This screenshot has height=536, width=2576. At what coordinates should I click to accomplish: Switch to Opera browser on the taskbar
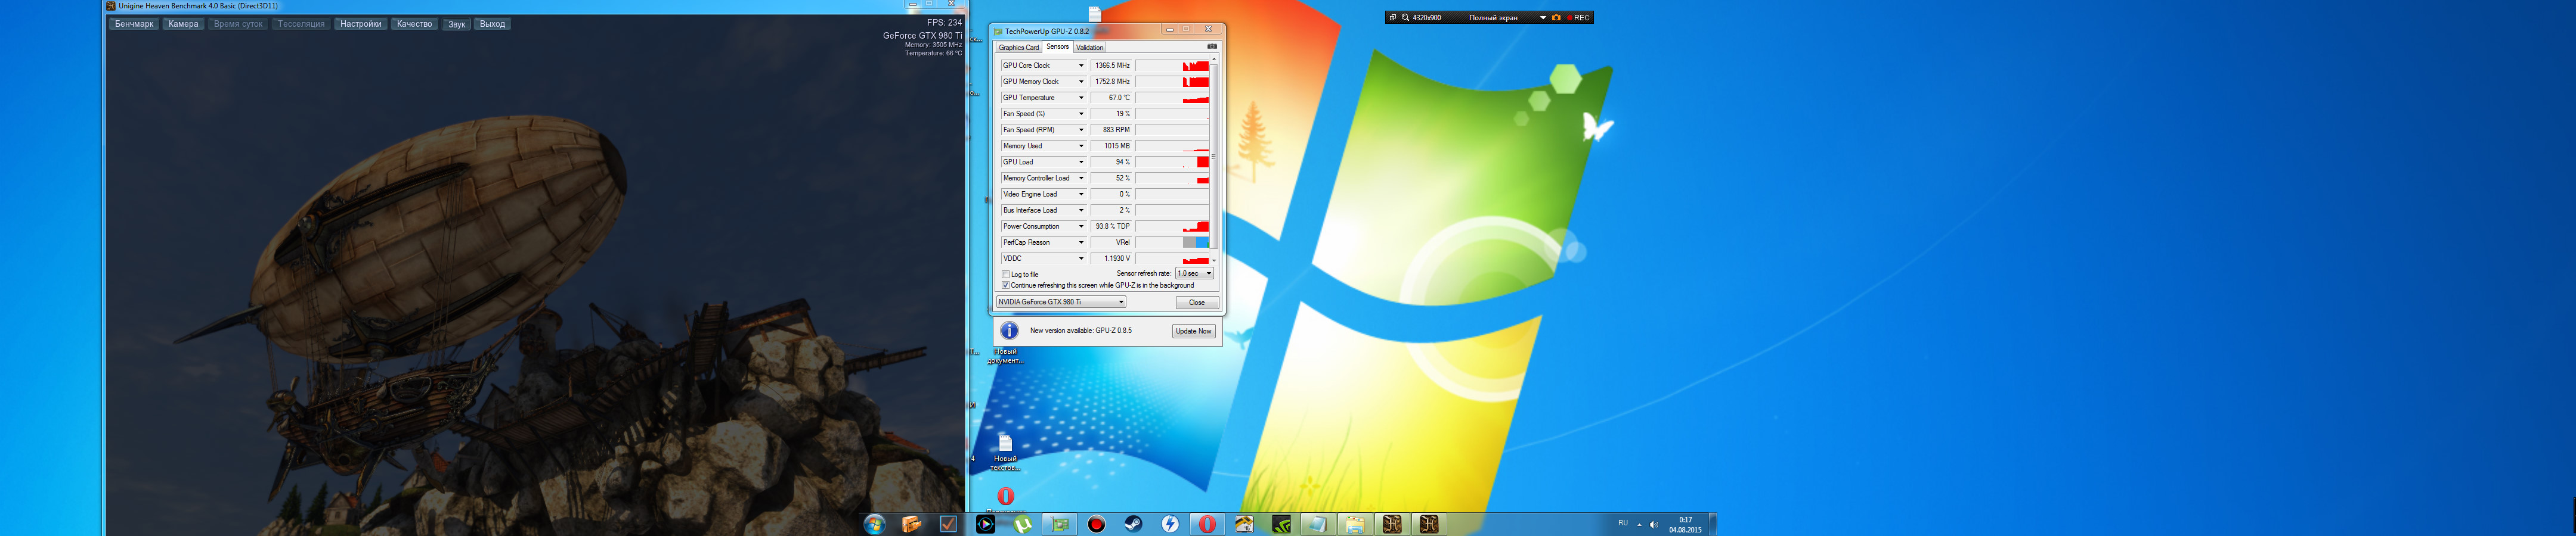pyautogui.click(x=1207, y=524)
